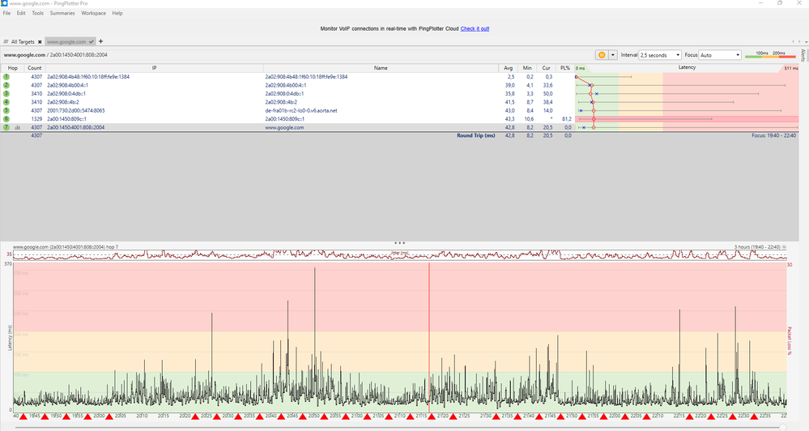Follow the Check it out! link
The width and height of the screenshot is (809, 431).
point(475,29)
